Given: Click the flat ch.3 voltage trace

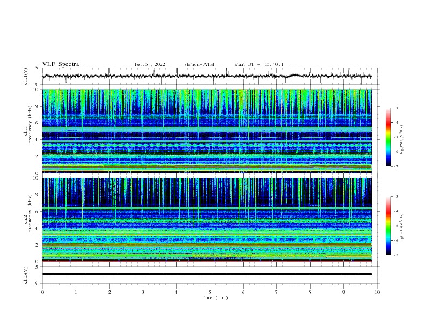Looking at the screenshot, I should (207, 274).
